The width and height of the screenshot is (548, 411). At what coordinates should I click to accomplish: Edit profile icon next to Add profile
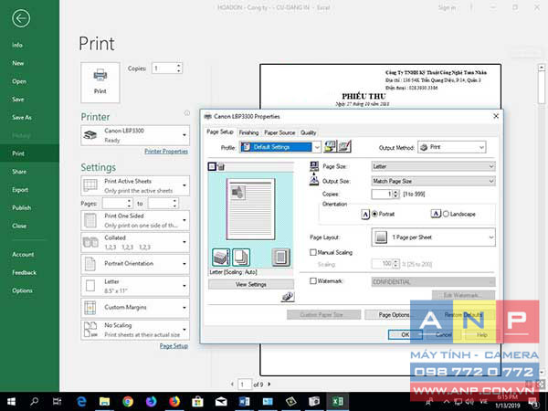[x=344, y=146]
